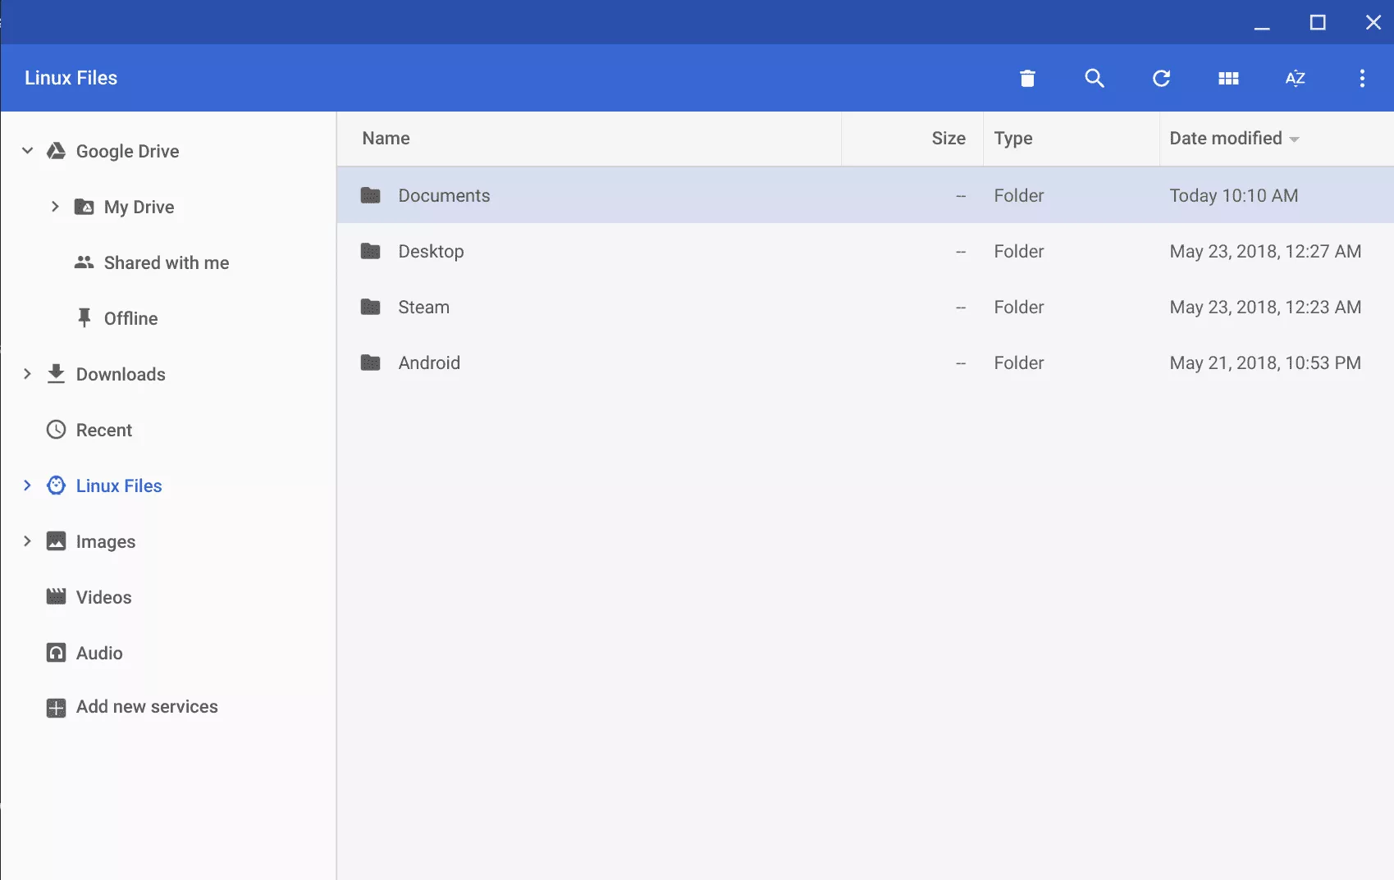Sort files by the Name column
Image resolution: width=1394 pixels, height=880 pixels.
tap(386, 139)
